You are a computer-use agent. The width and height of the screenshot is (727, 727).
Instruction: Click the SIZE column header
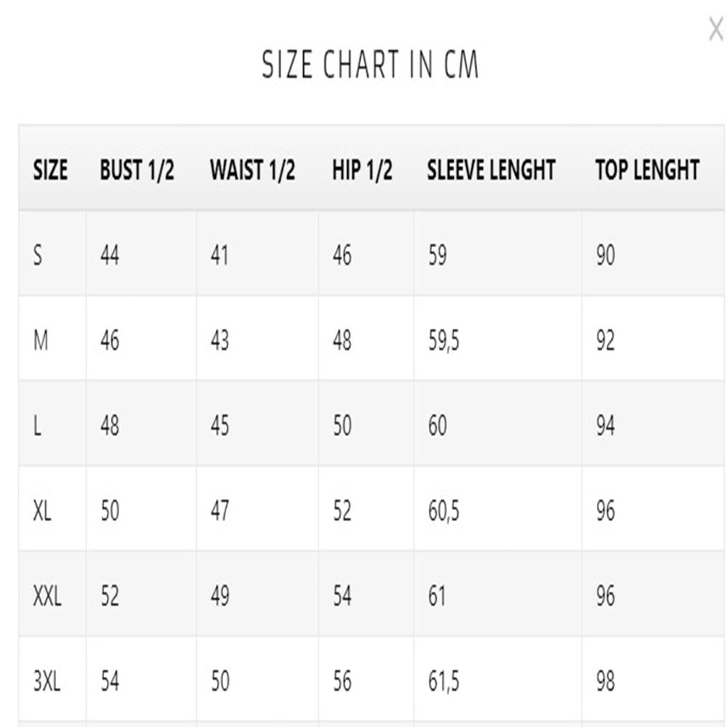point(51,169)
